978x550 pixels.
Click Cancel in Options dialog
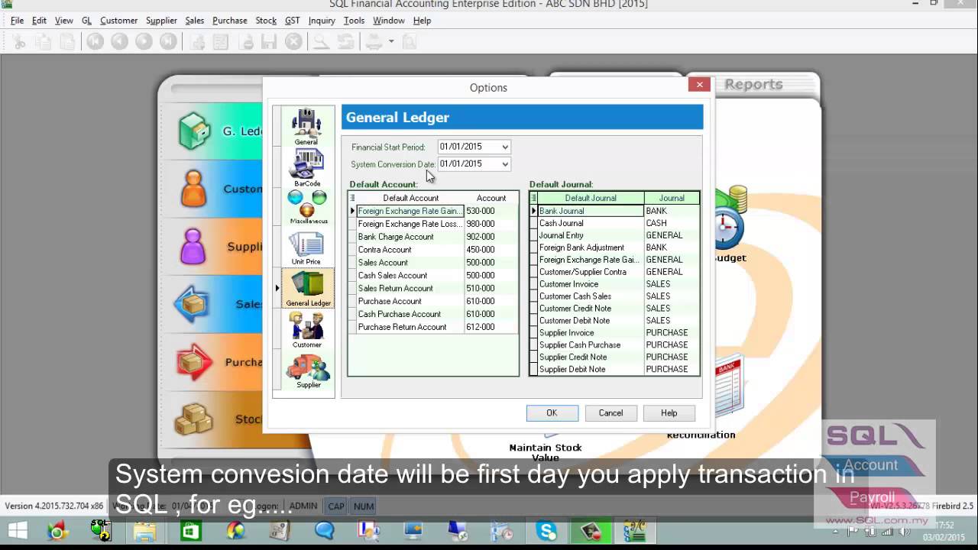coord(610,412)
